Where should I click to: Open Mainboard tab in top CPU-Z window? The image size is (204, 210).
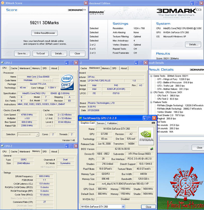(x=25, y=68)
